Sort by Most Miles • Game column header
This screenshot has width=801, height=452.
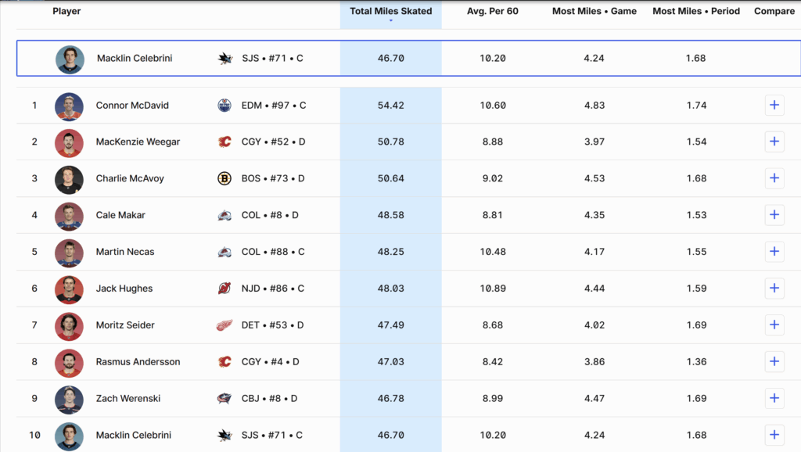(594, 12)
